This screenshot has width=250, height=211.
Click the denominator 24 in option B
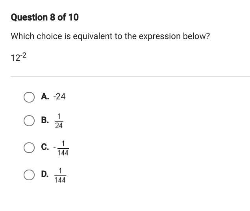tap(59, 125)
